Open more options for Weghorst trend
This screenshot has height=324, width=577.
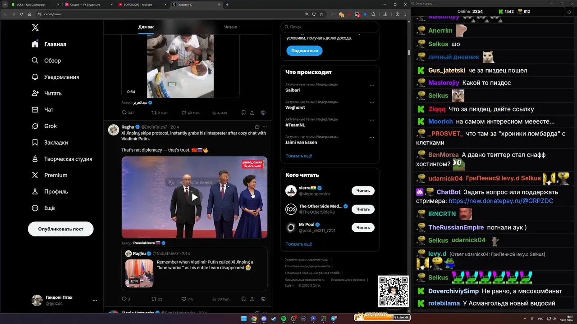pos(371,103)
